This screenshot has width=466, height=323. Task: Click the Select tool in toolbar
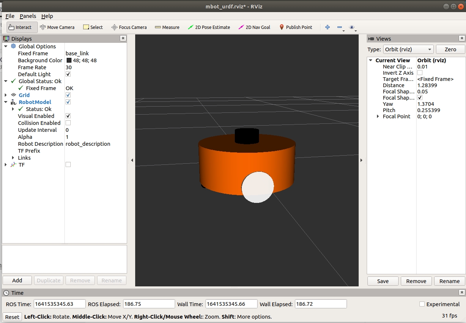coord(93,27)
